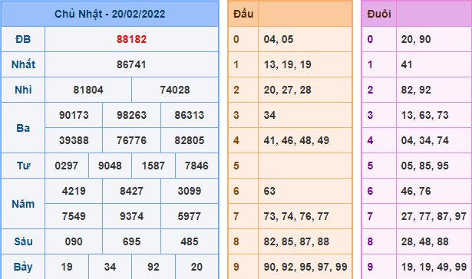472x279 pixels.
Task: Click second prize number 74028
Action: (175, 90)
